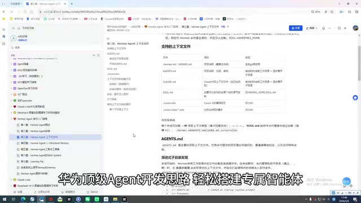Click the document vertical scrollbar
This screenshot has height=203, width=361.
coord(359,63)
